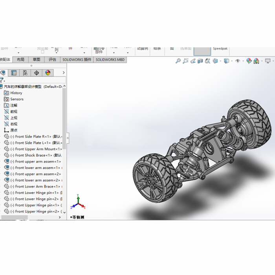Open the View Orientation dropdown arrow

click(220, 61)
